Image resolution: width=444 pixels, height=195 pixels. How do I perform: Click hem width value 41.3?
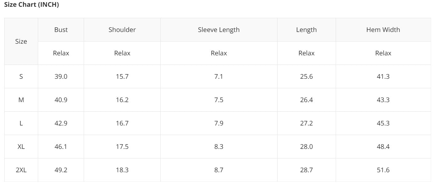[x=383, y=77]
